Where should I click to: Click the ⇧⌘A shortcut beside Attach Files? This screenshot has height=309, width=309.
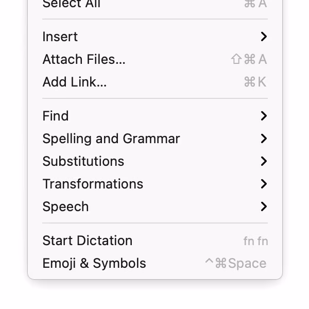[x=249, y=59]
